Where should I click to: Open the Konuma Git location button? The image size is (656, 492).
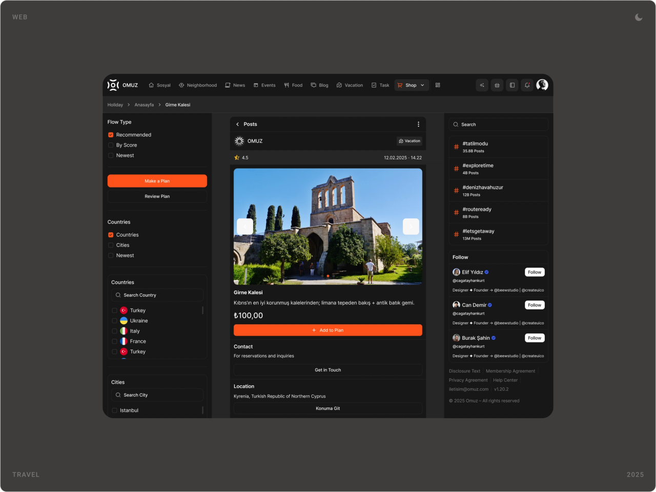328,408
